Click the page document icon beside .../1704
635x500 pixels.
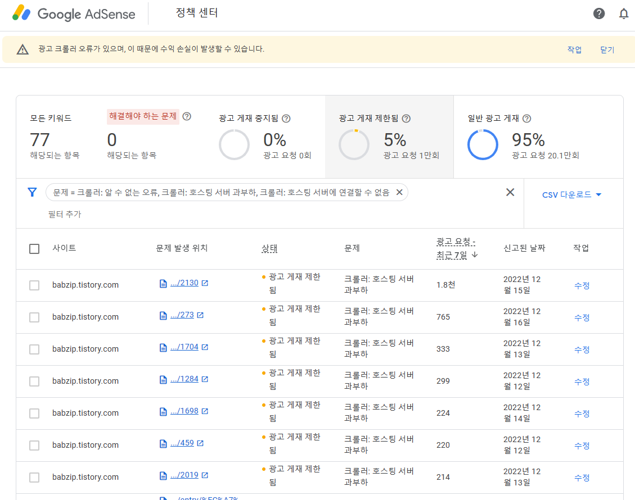(x=163, y=348)
